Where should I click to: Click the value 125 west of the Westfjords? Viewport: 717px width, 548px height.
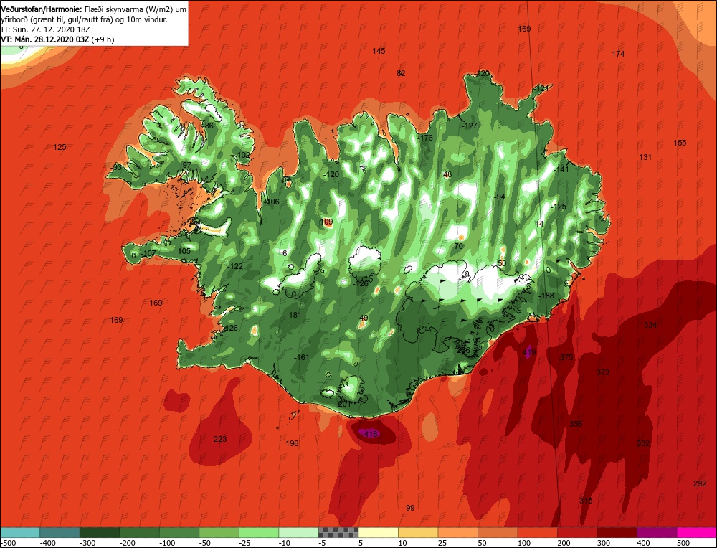pos(60,147)
